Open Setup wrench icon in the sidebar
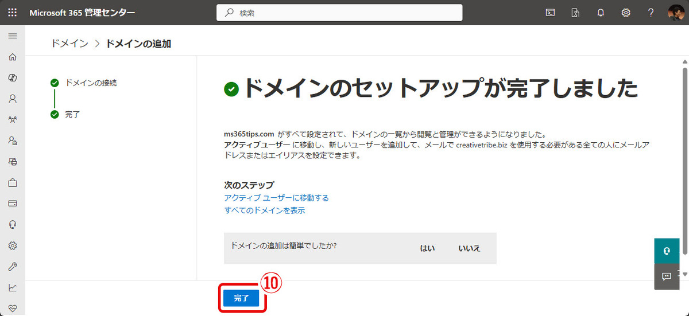Image resolution: width=689 pixels, height=316 pixels. 13,267
